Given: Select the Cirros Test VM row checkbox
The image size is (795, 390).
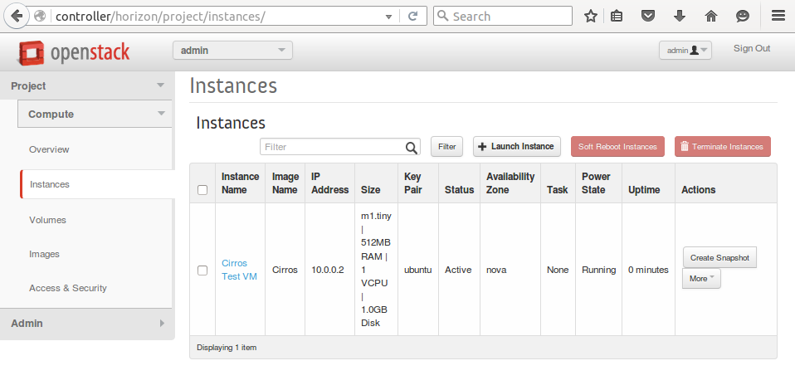Looking at the screenshot, I should (x=202, y=270).
